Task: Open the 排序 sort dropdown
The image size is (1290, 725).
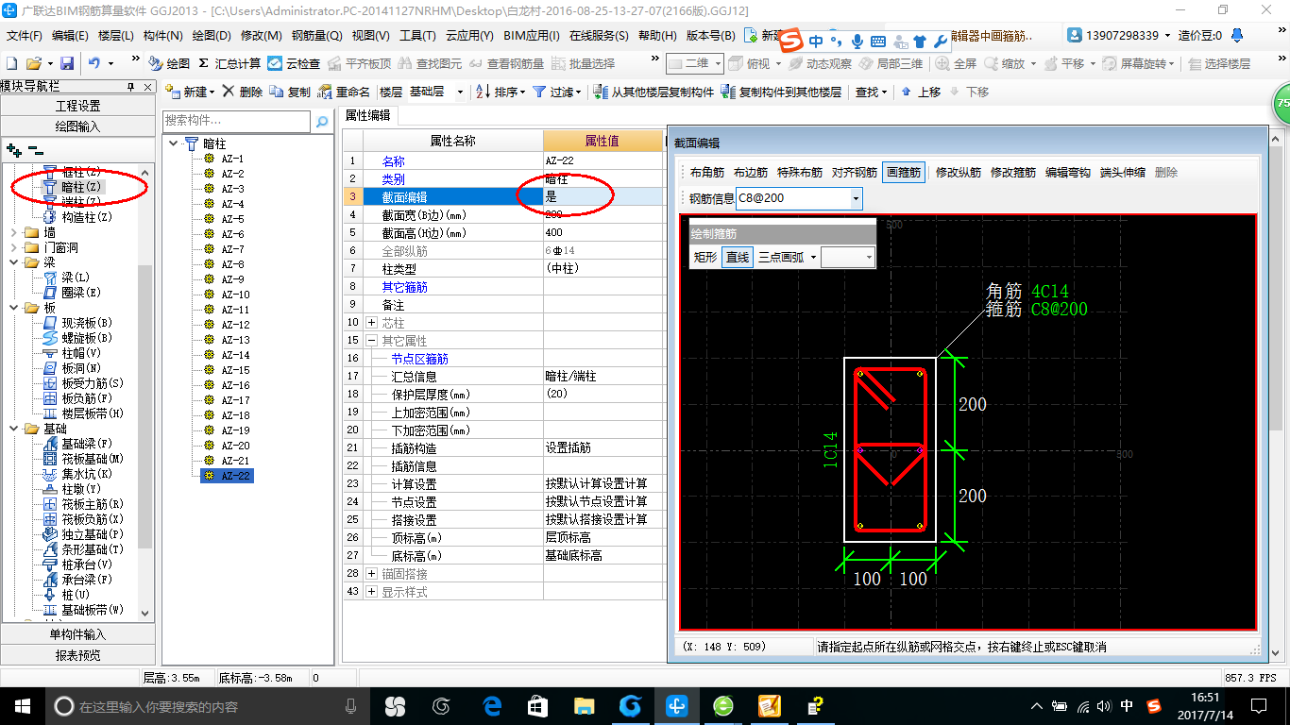Action: point(521,93)
